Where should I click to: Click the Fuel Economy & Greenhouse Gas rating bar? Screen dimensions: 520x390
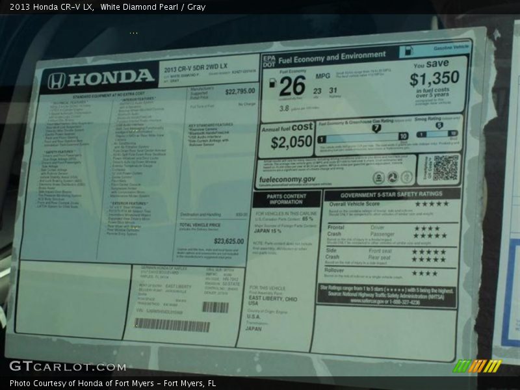(363, 138)
